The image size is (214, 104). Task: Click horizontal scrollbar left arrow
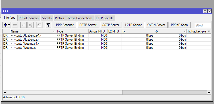[x=5, y=93]
